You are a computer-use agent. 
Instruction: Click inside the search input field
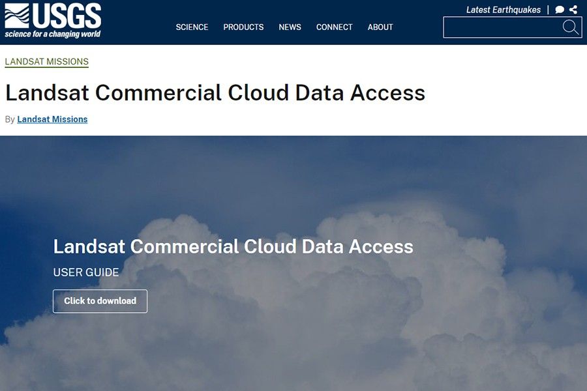(502, 27)
